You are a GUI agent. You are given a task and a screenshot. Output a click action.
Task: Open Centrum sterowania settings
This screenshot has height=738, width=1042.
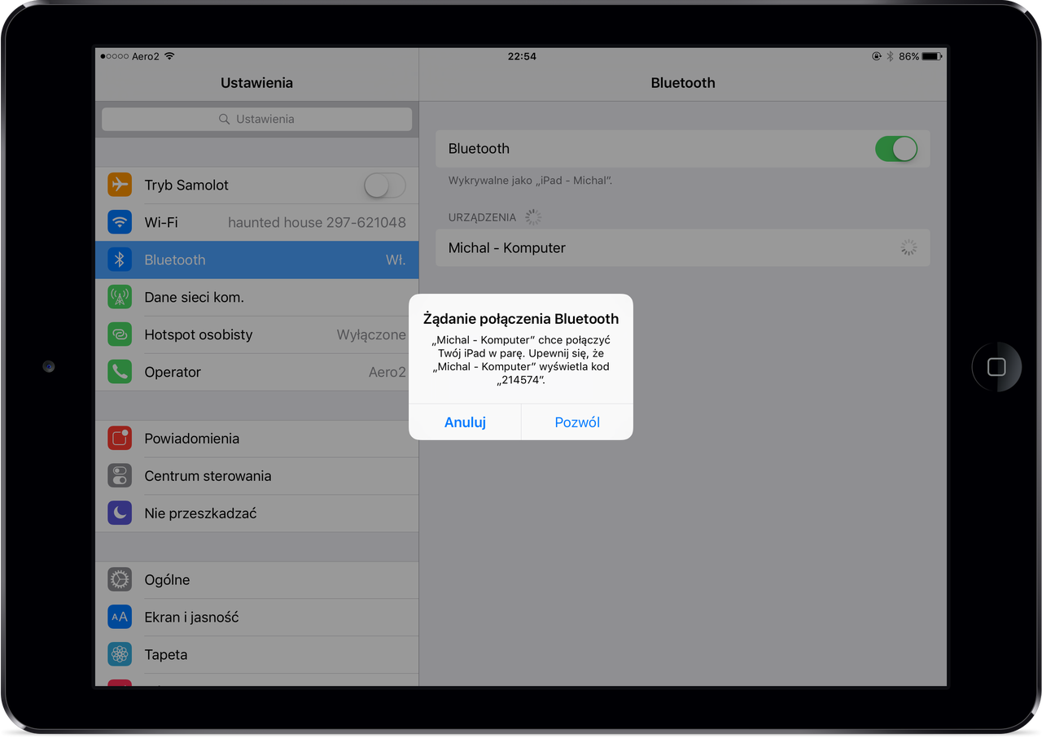[257, 476]
